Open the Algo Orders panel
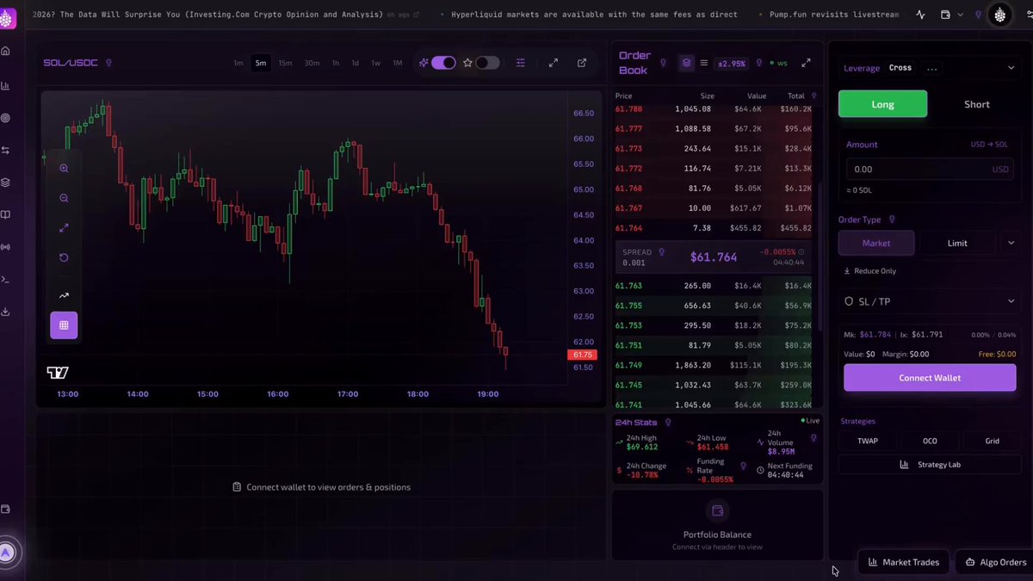The height and width of the screenshot is (581, 1033). tap(995, 562)
